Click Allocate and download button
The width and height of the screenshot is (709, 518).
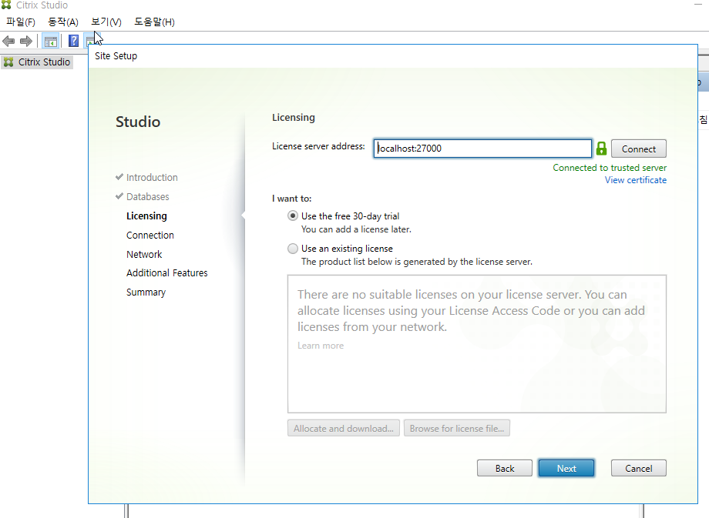344,429
